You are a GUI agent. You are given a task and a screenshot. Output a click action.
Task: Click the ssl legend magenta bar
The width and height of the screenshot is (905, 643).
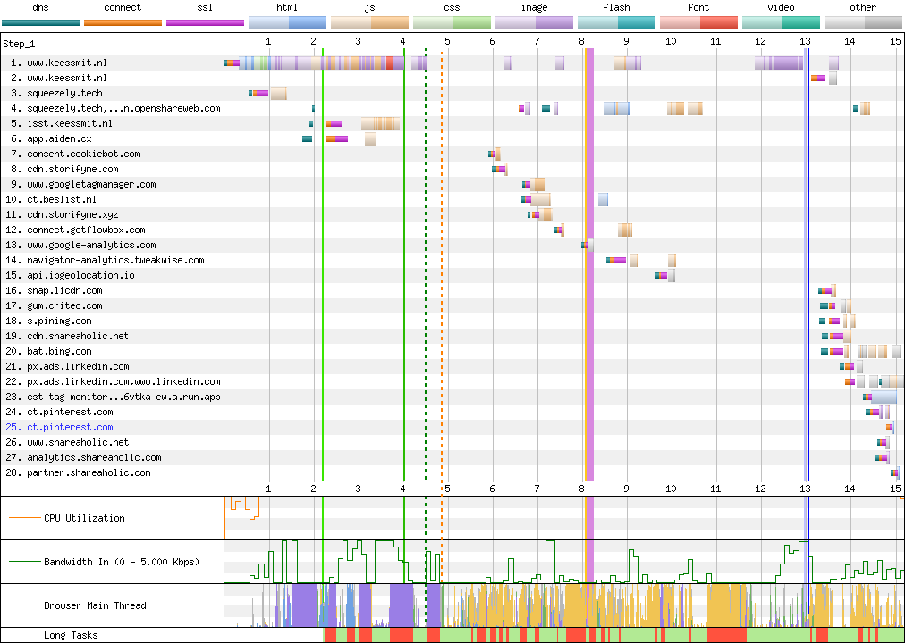coord(205,22)
